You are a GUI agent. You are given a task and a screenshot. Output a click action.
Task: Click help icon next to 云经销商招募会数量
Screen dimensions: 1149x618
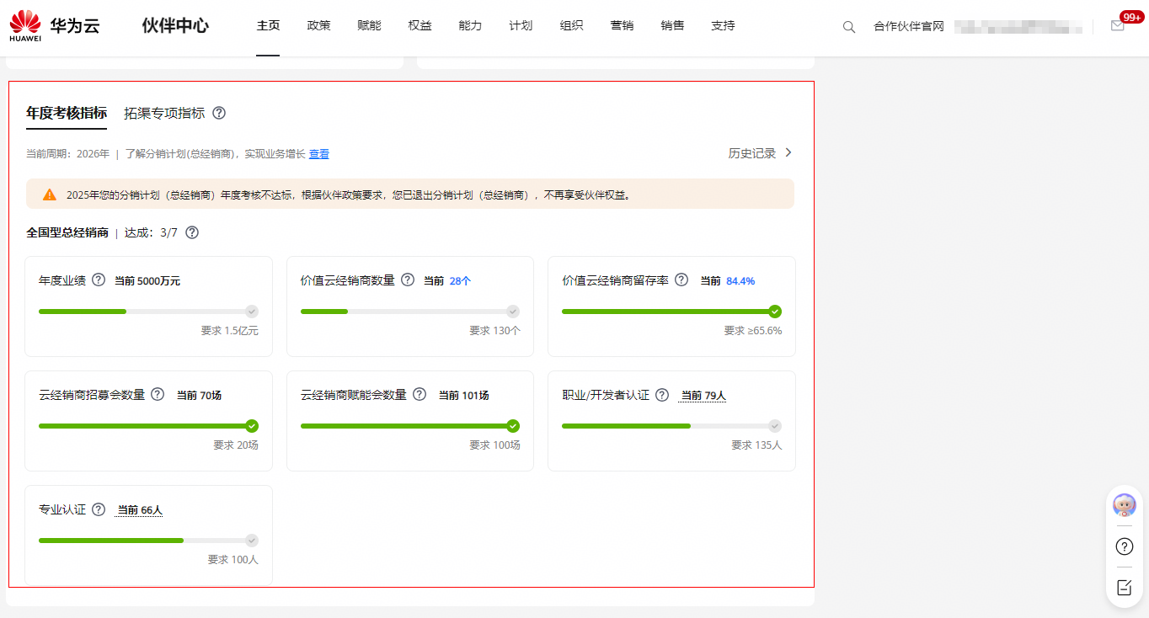158,395
